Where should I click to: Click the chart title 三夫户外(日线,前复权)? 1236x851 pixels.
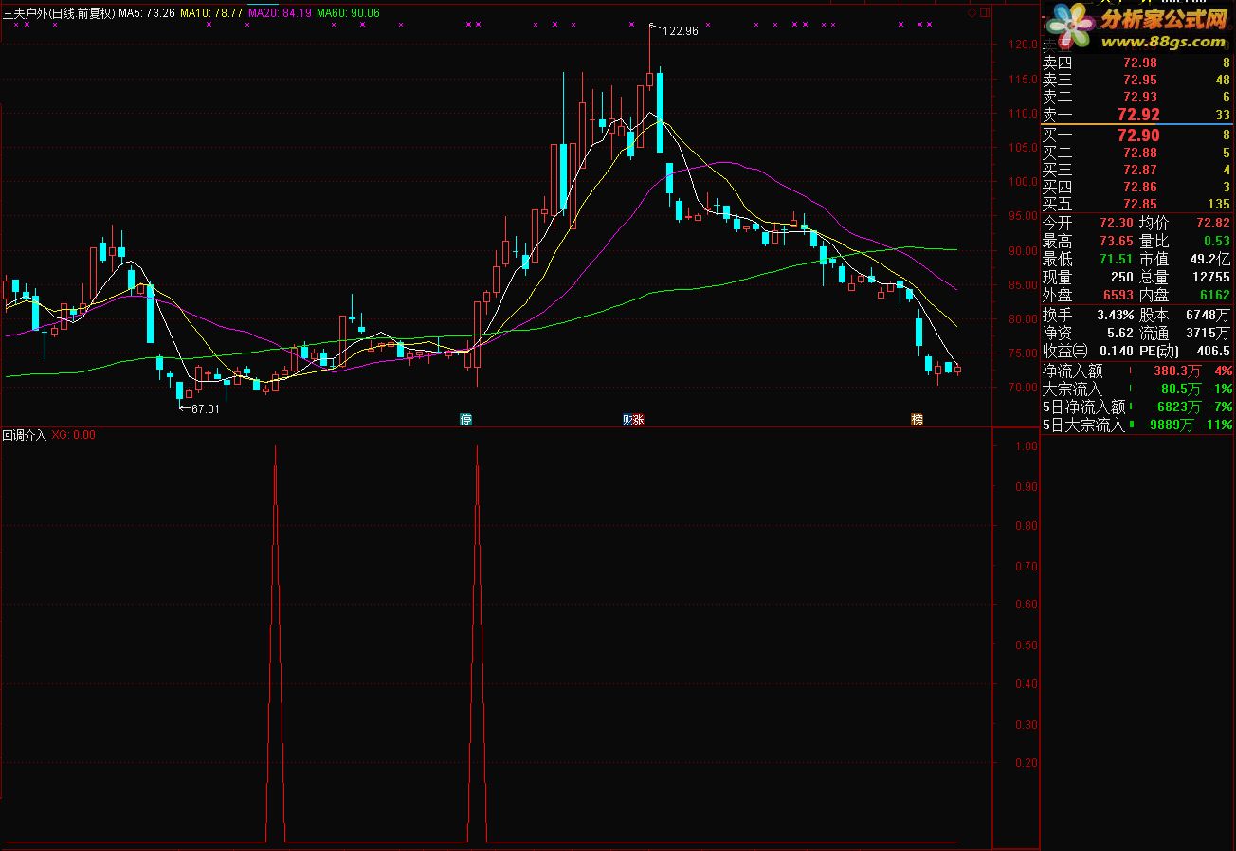click(59, 13)
